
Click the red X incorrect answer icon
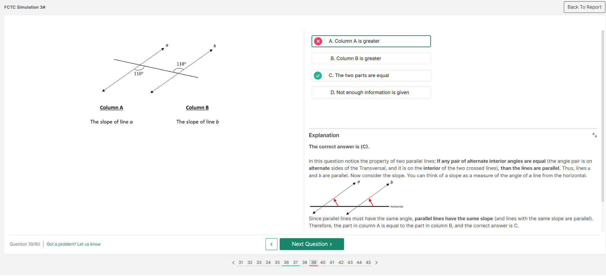(x=318, y=41)
